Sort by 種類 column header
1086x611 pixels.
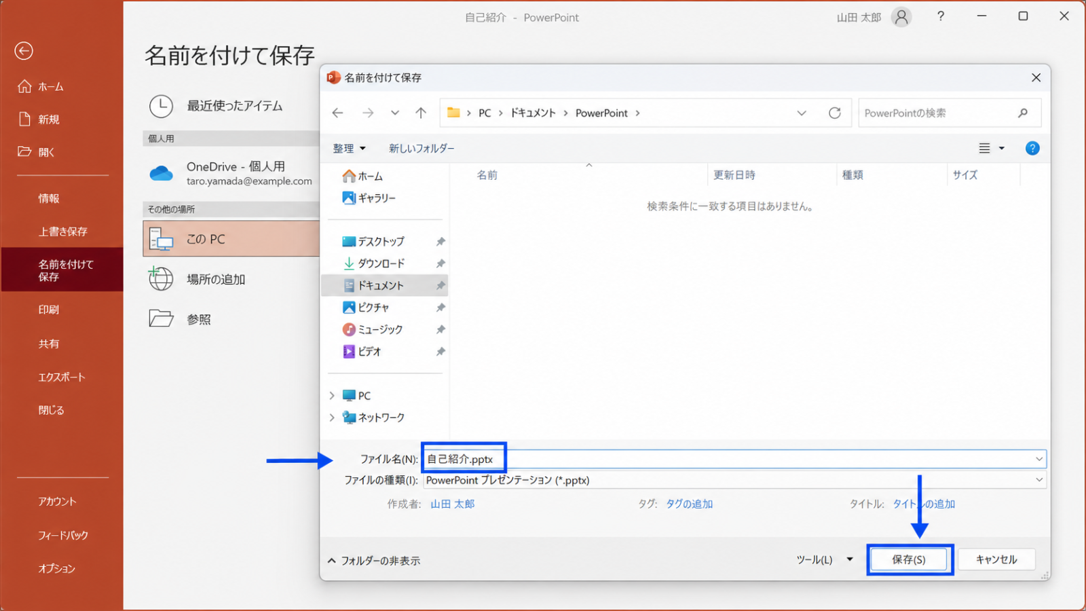[x=853, y=175]
